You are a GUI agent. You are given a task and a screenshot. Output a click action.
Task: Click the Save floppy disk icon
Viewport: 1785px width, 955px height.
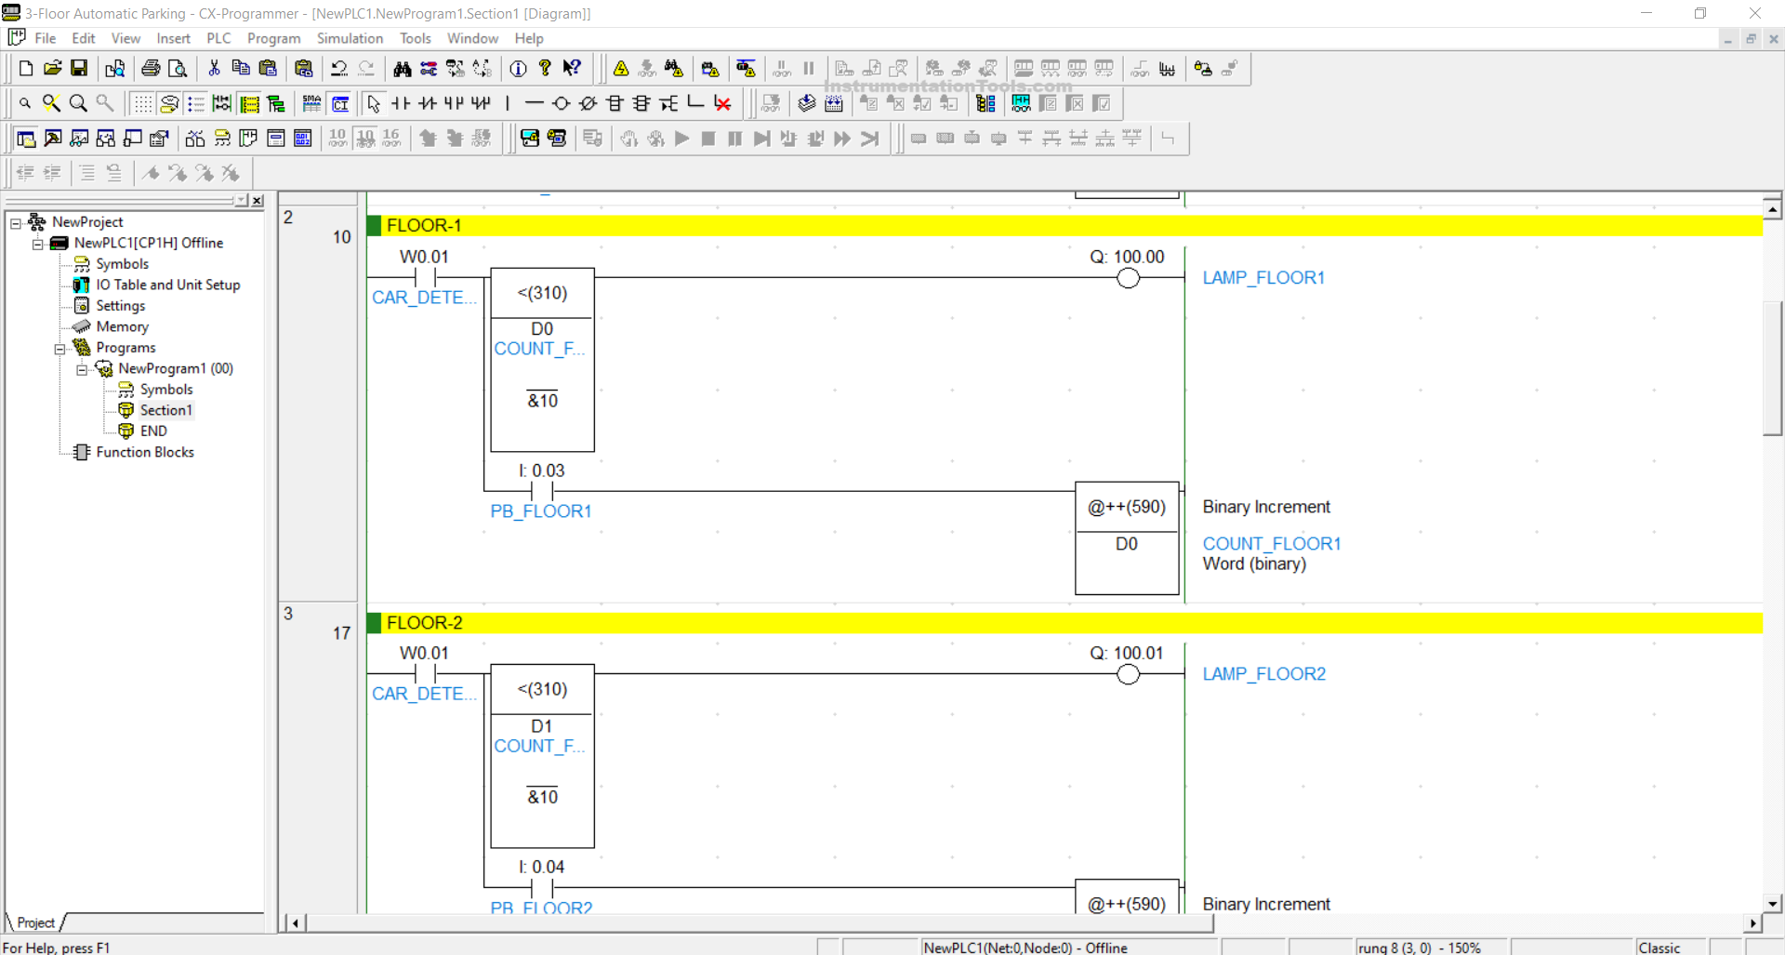79,69
